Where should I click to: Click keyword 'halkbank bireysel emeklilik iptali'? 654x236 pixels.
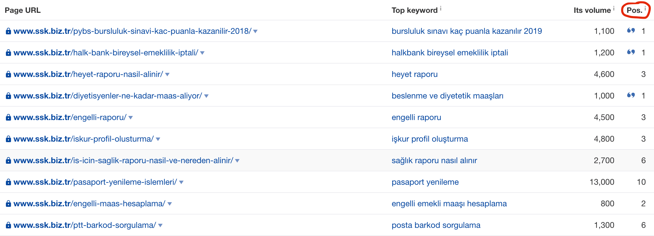(x=450, y=53)
